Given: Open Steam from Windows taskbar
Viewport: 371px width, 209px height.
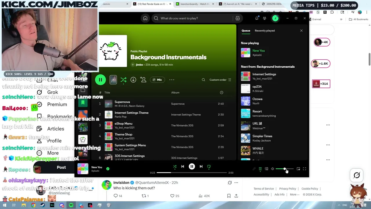Looking at the screenshot, I should click(x=43, y=205).
